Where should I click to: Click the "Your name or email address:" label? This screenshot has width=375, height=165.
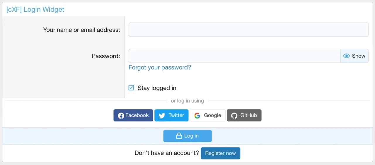81,30
